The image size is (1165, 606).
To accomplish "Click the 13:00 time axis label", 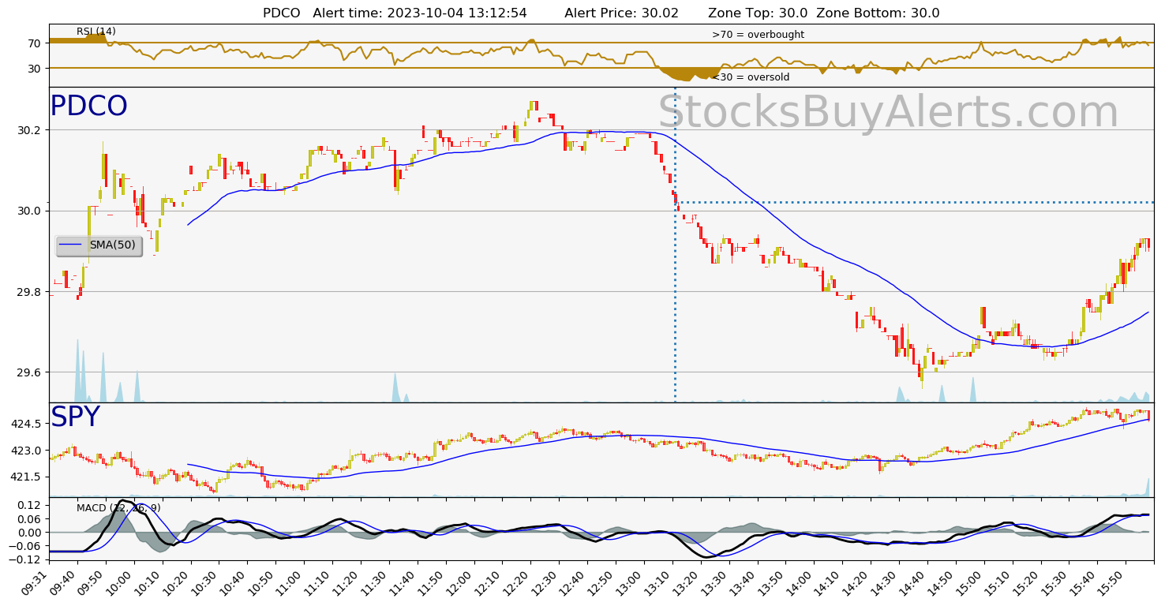I will click(631, 582).
